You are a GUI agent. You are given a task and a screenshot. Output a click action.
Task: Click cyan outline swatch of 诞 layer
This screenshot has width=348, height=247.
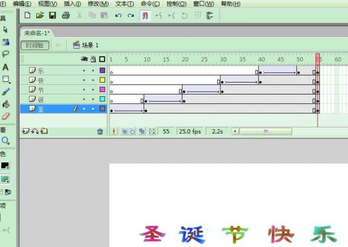(102, 99)
